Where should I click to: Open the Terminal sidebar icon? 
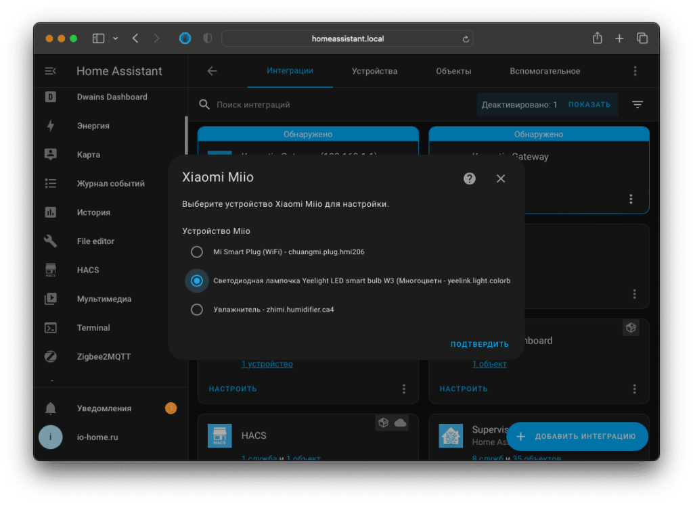50,328
